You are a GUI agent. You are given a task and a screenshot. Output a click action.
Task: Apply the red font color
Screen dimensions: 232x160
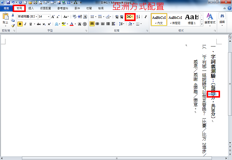72,24
